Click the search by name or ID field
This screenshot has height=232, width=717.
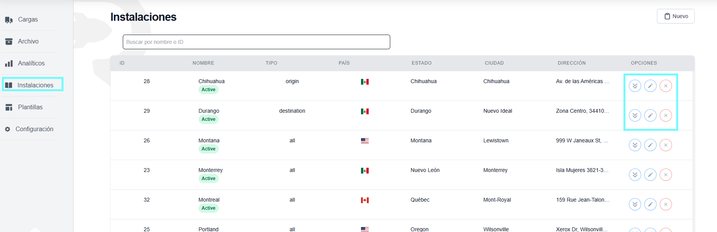coord(256,42)
